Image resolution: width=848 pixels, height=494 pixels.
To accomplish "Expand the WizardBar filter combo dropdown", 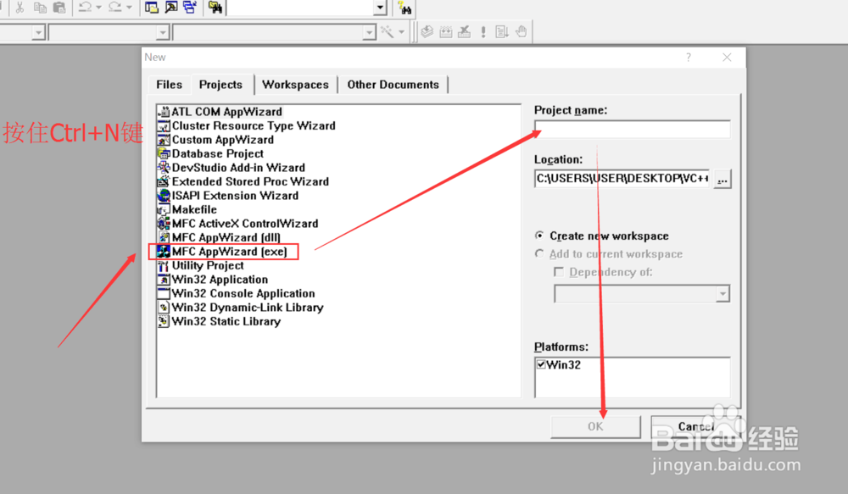I will pos(162,32).
